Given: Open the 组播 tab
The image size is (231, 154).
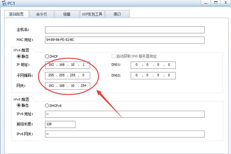Looking at the screenshot, I should pyautogui.click(x=67, y=14).
